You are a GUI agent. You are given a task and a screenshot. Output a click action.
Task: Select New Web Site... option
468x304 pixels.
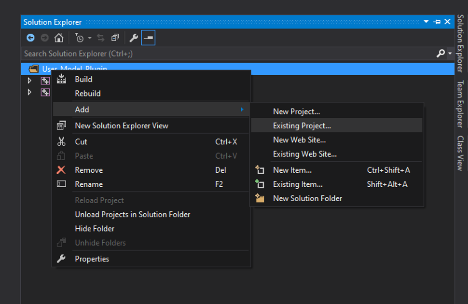click(337, 140)
